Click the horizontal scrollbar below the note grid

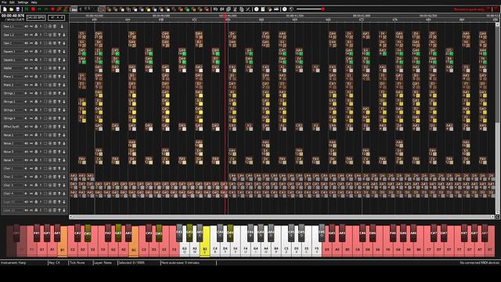pyautogui.click(x=283, y=217)
